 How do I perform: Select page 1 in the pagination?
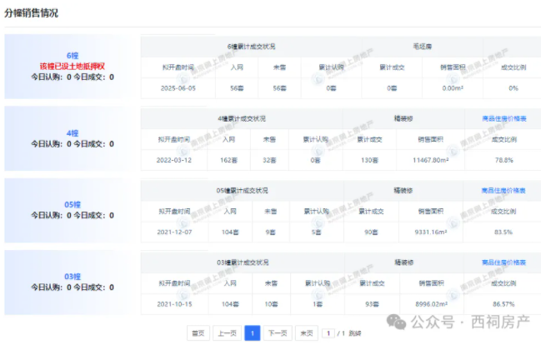[253, 332]
